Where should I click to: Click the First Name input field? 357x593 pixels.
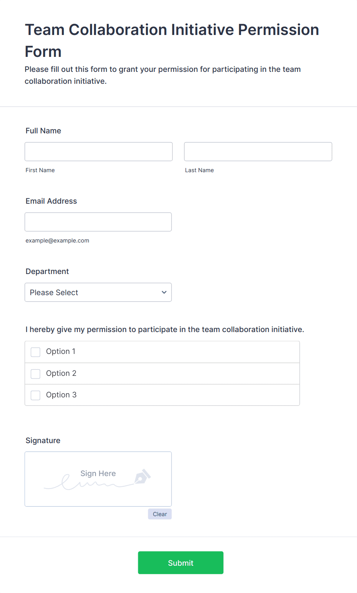[99, 152]
